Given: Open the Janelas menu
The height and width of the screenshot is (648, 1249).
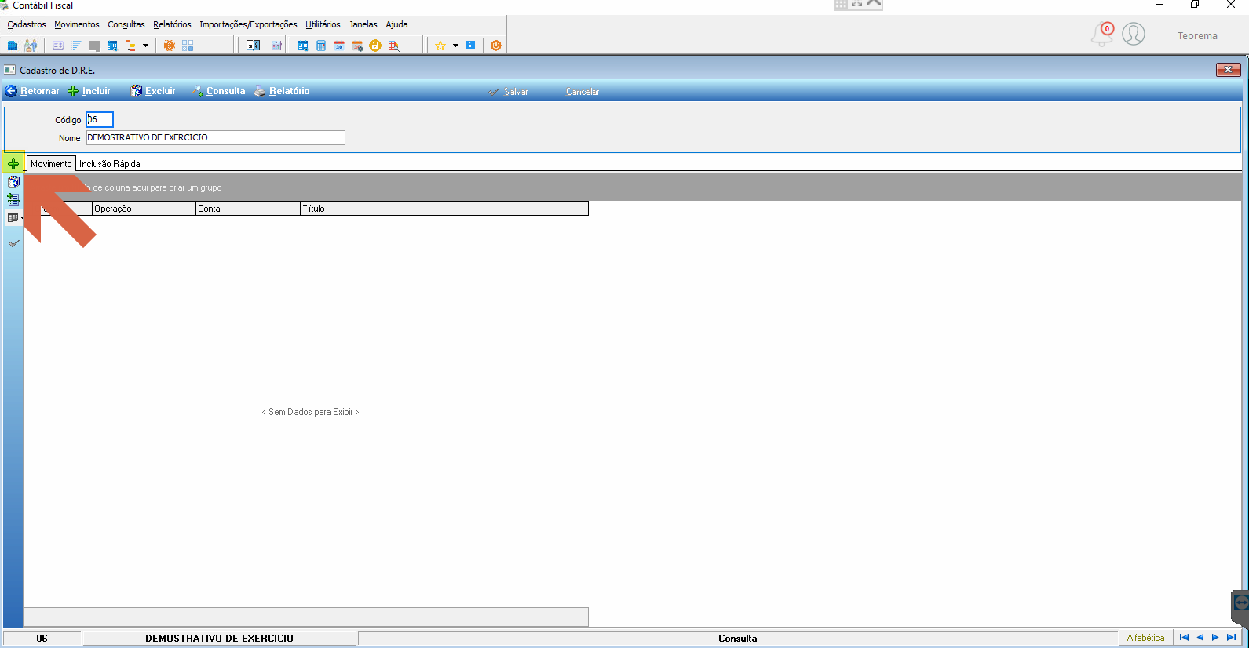Looking at the screenshot, I should point(363,24).
